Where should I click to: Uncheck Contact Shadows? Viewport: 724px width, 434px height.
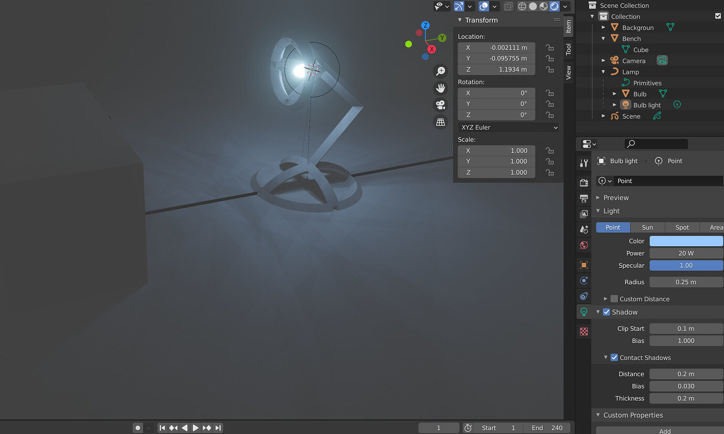point(614,357)
